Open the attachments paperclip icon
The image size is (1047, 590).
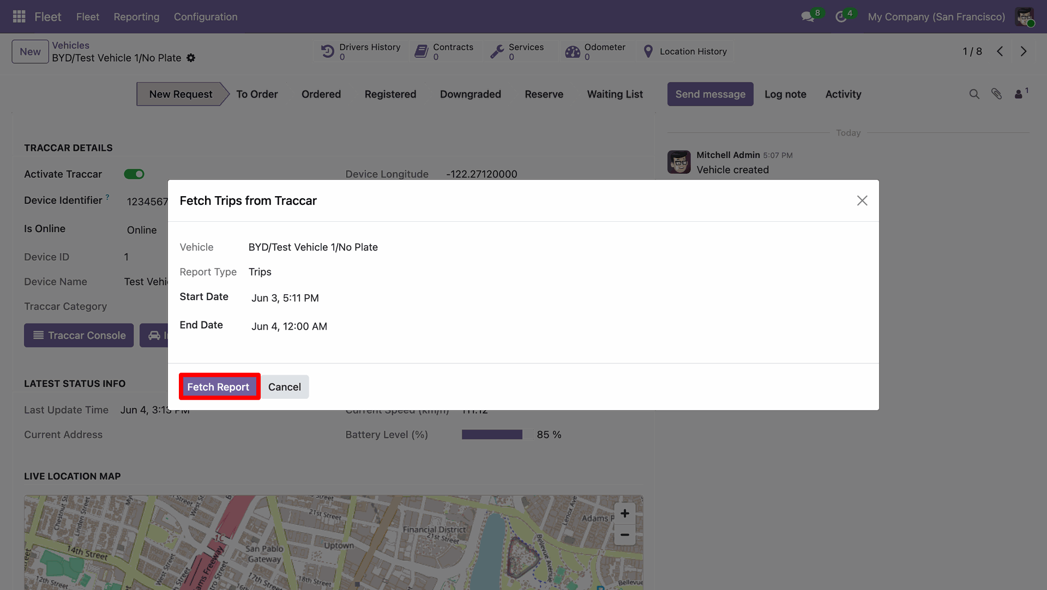996,94
